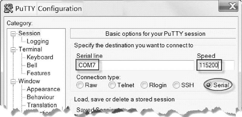Open Appearance settings under Window
Image resolution: width=242 pixels, height=117 pixels.
coord(43,89)
